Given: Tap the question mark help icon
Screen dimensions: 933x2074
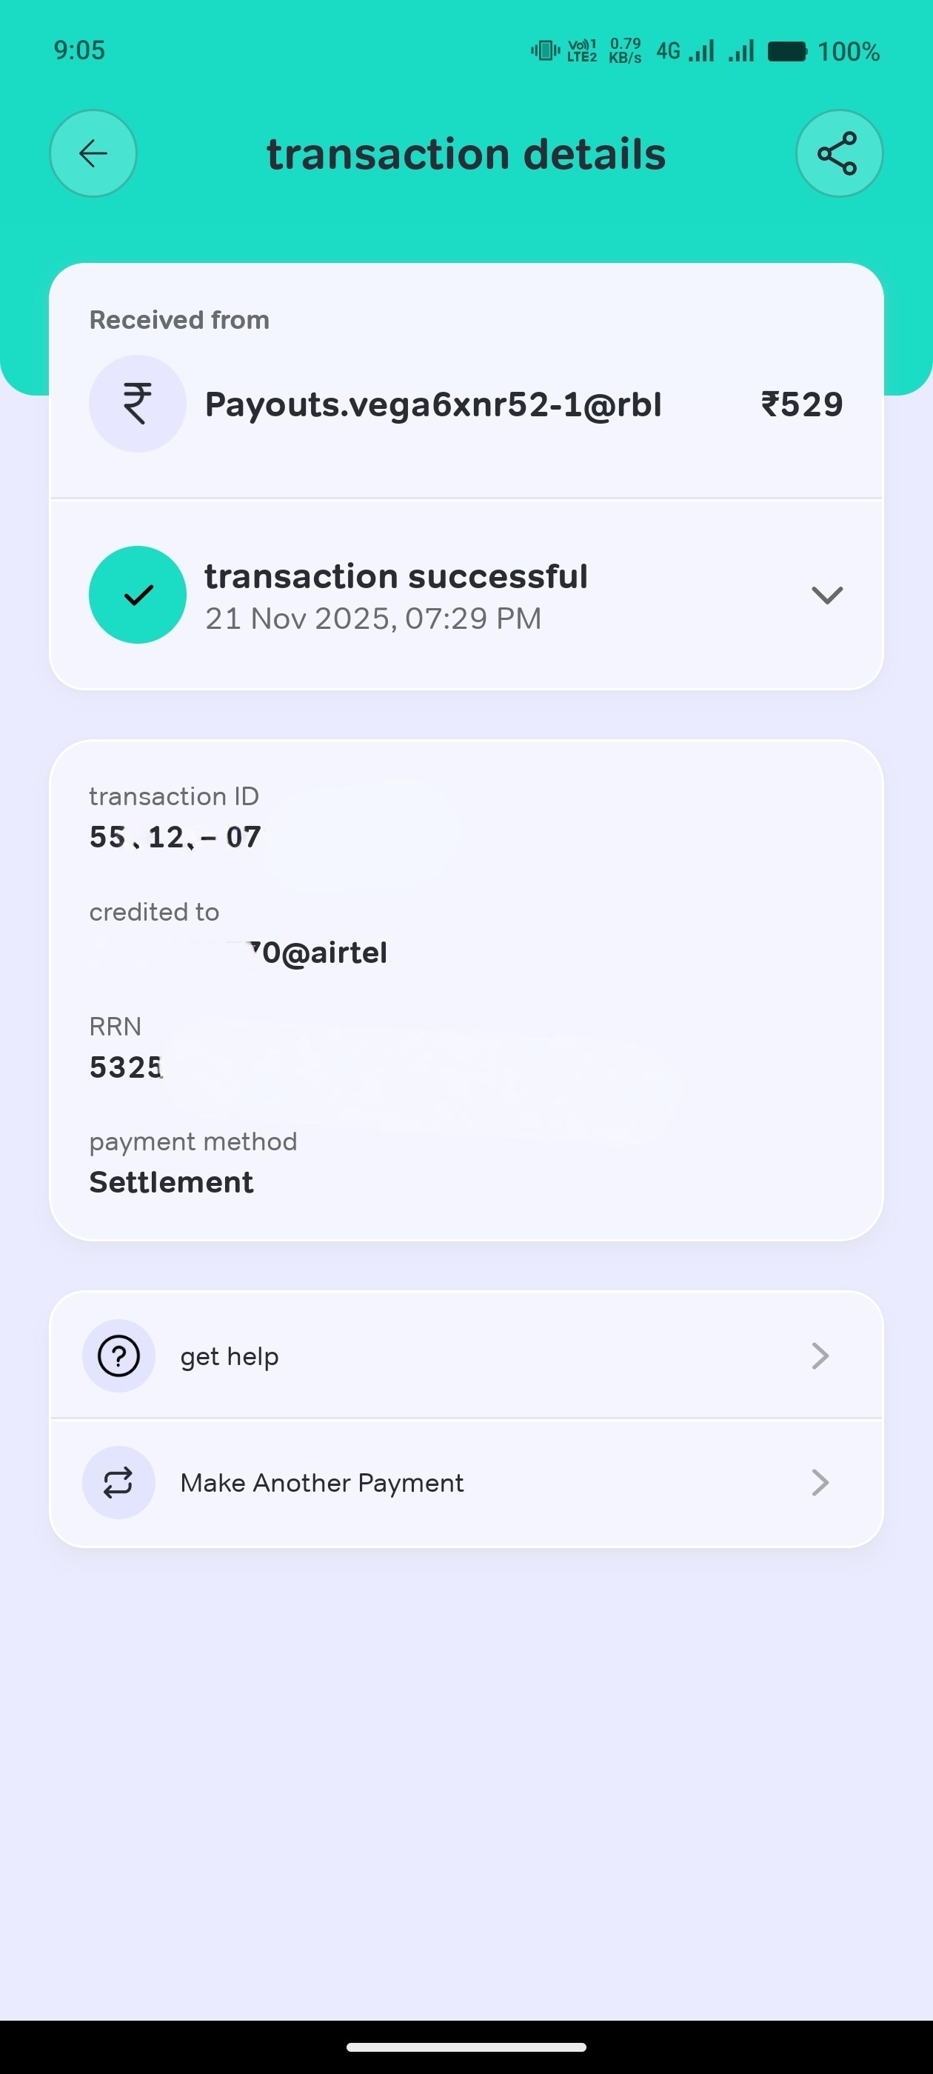Looking at the screenshot, I should point(118,1356).
